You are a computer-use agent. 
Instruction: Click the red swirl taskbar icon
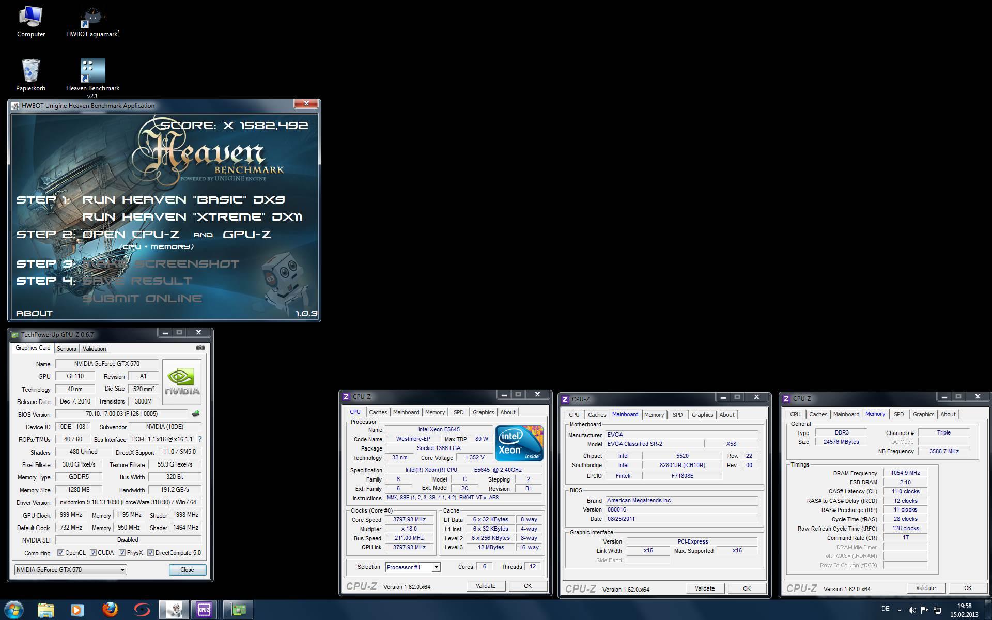142,610
